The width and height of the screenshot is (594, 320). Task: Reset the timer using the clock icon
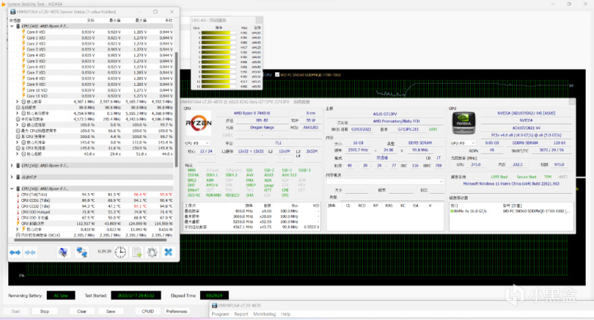tap(120, 252)
